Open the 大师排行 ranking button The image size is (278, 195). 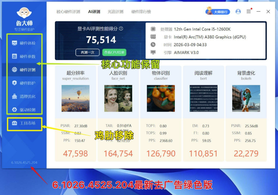(218, 11)
